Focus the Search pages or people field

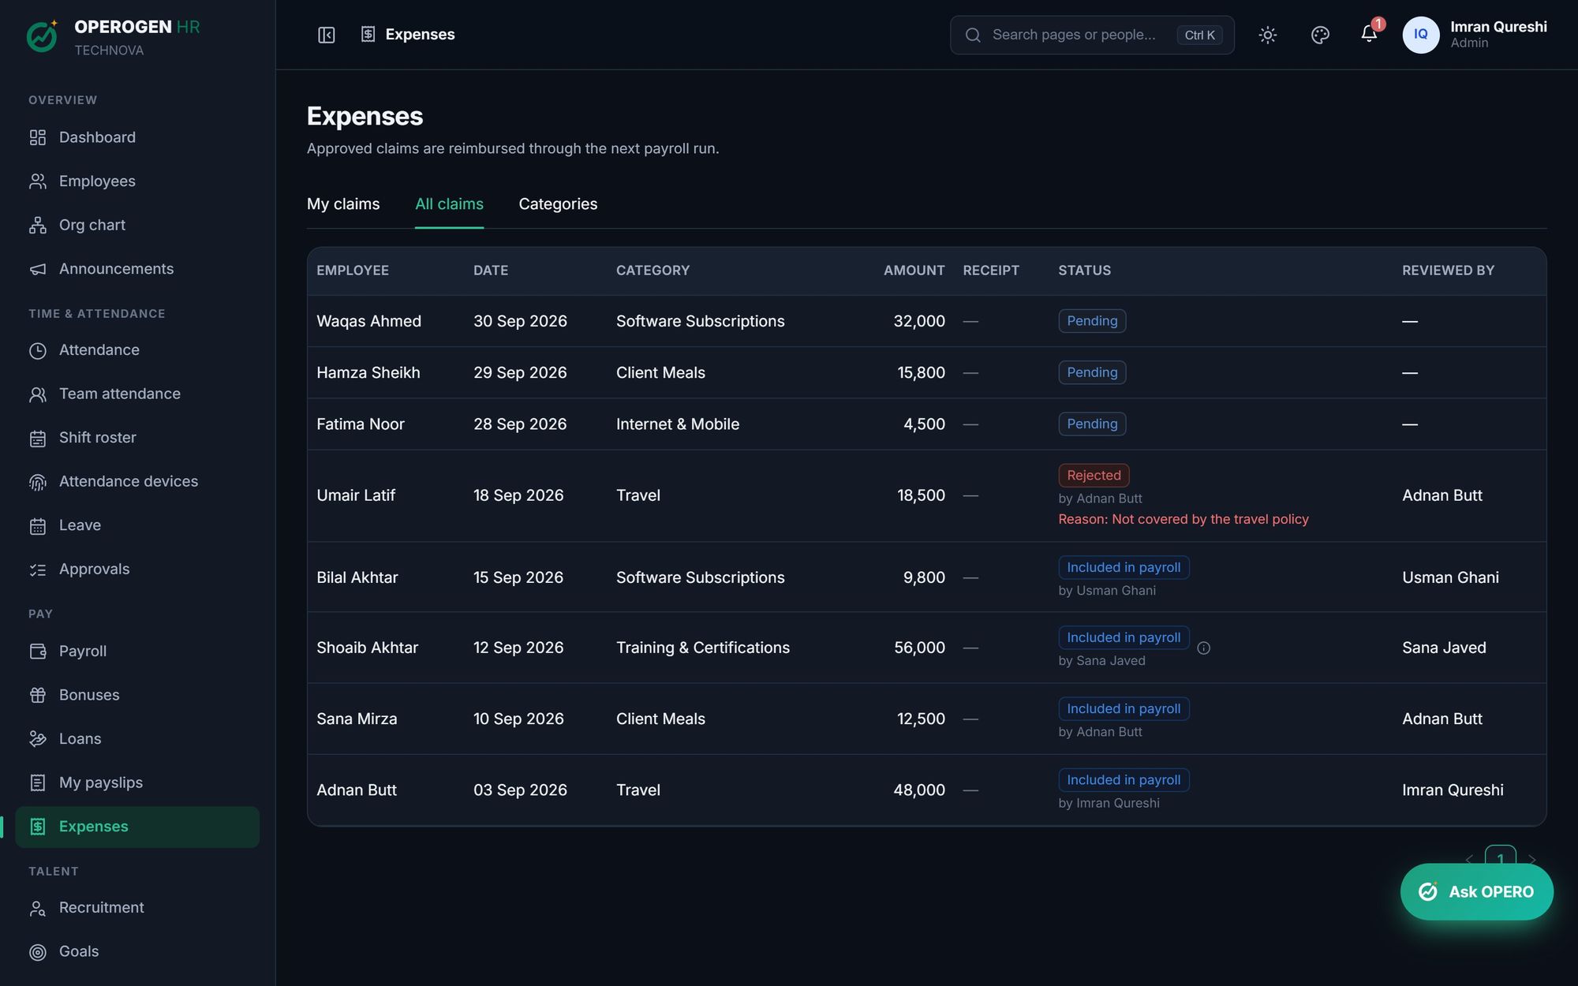(1092, 35)
